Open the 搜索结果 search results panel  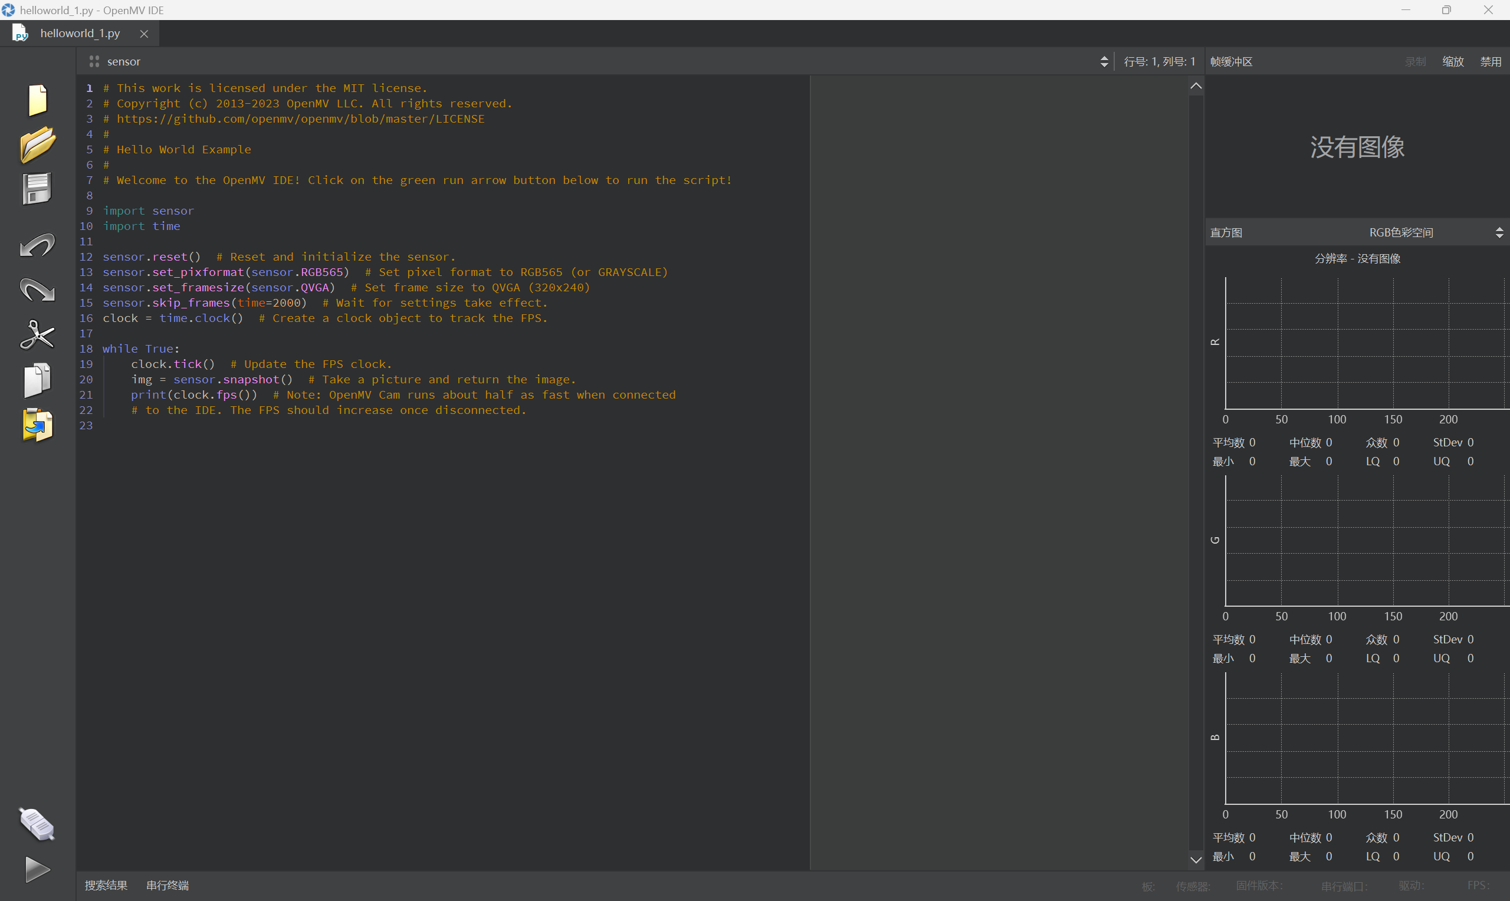(106, 885)
